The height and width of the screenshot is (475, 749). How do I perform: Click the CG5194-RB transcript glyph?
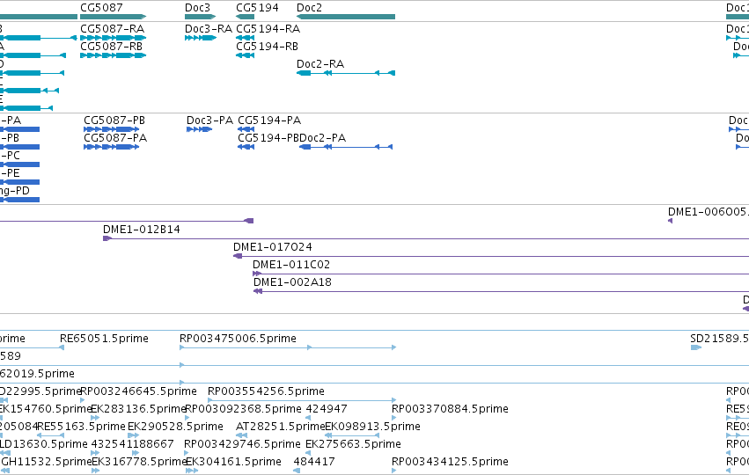245,55
